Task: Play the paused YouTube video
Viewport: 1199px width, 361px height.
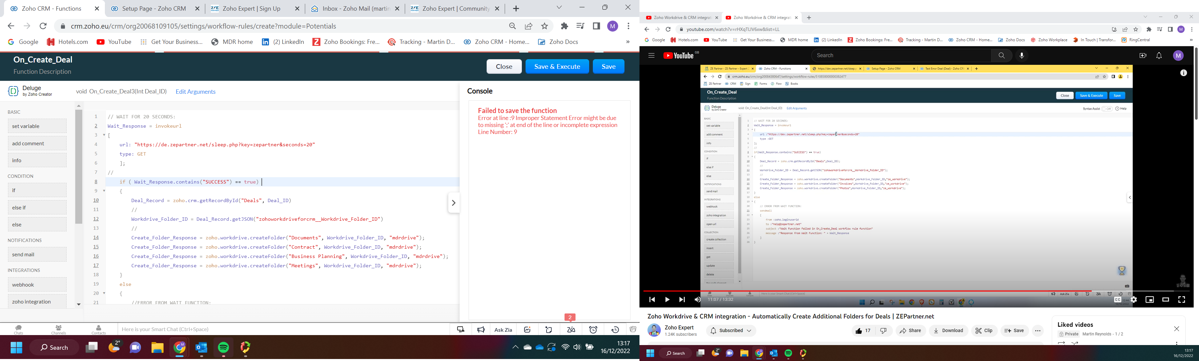Action: click(667, 300)
